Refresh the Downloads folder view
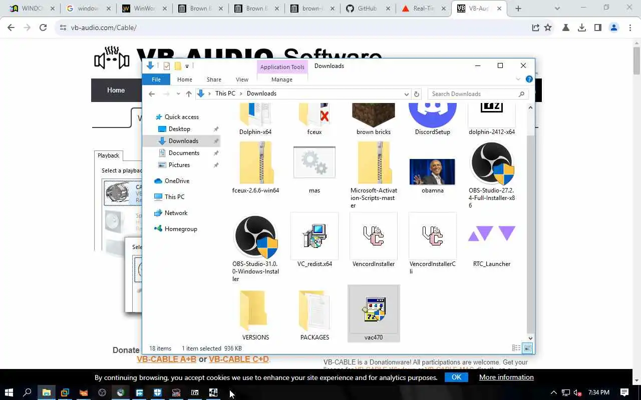The image size is (641, 400). click(x=416, y=94)
